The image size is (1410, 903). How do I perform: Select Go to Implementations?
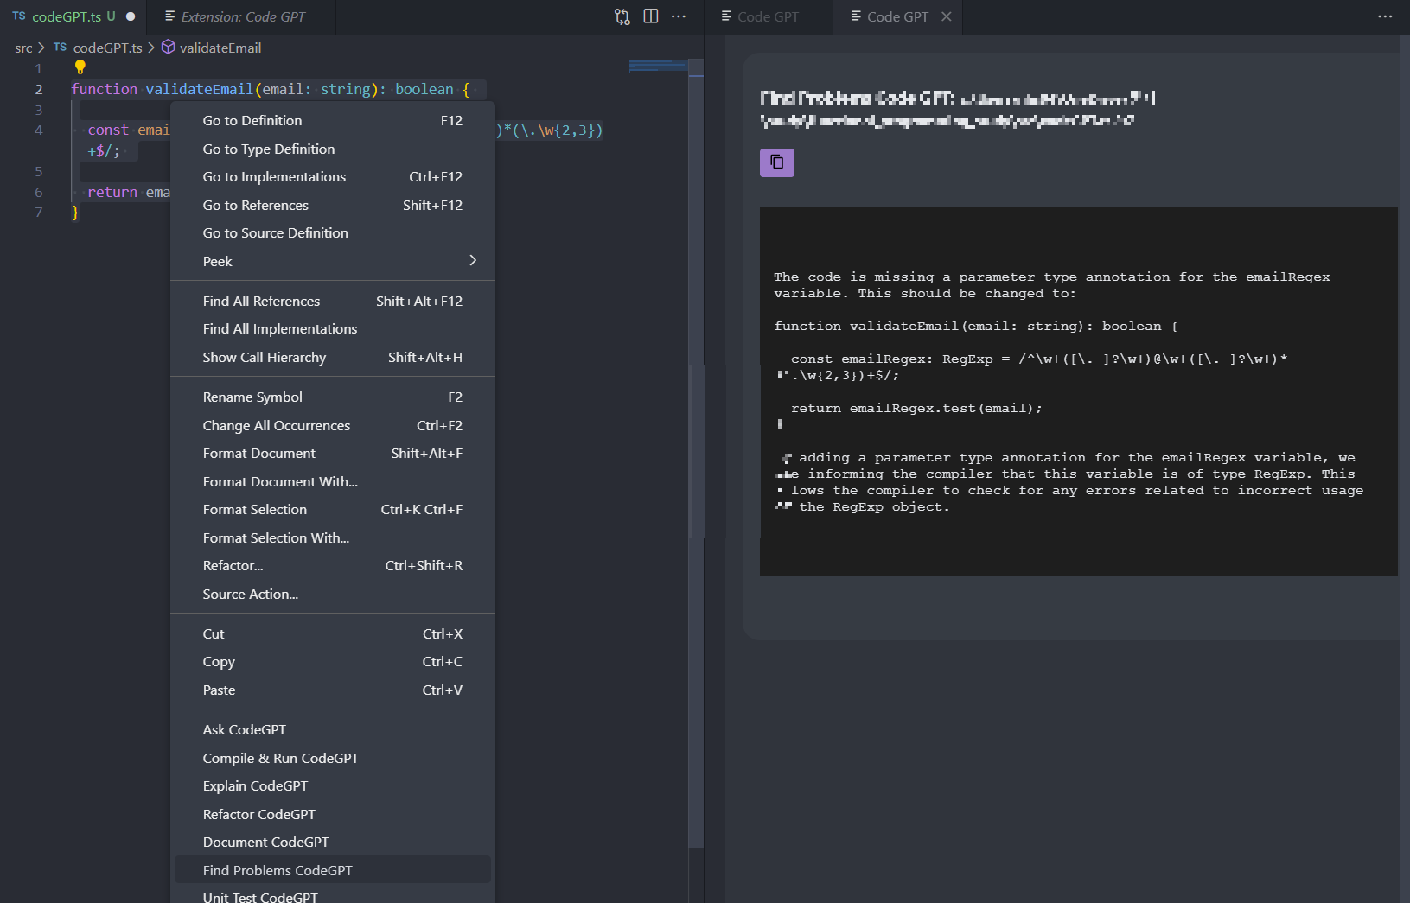pyautogui.click(x=333, y=177)
